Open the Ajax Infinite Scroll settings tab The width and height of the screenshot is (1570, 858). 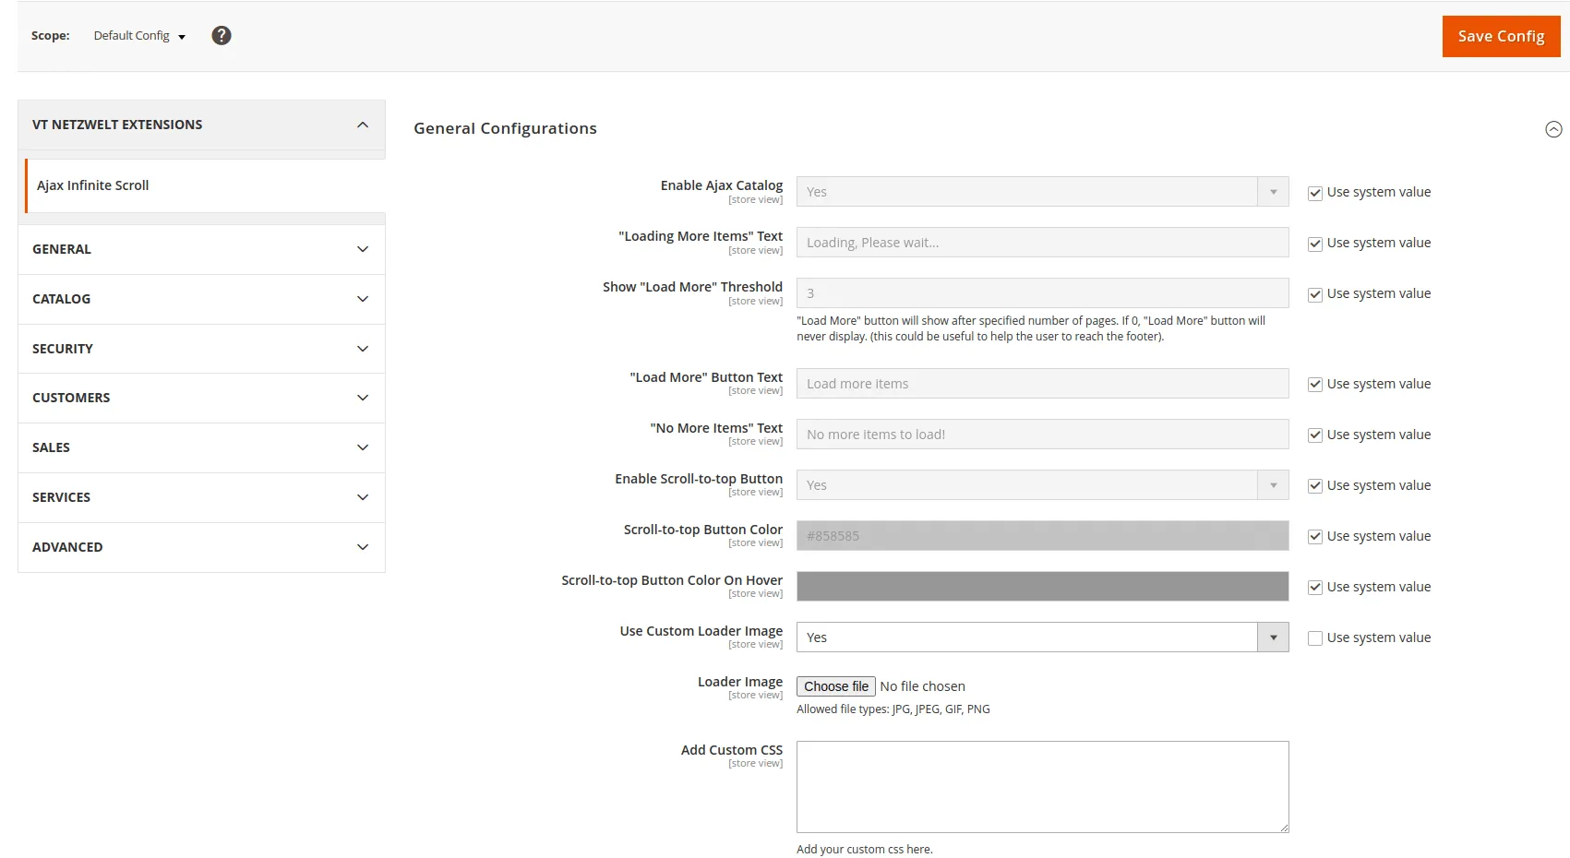(x=93, y=185)
